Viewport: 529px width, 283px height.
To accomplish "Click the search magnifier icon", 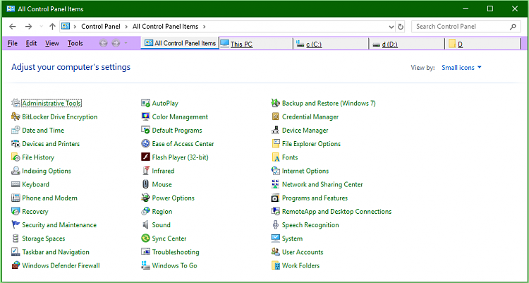I will tap(513, 27).
